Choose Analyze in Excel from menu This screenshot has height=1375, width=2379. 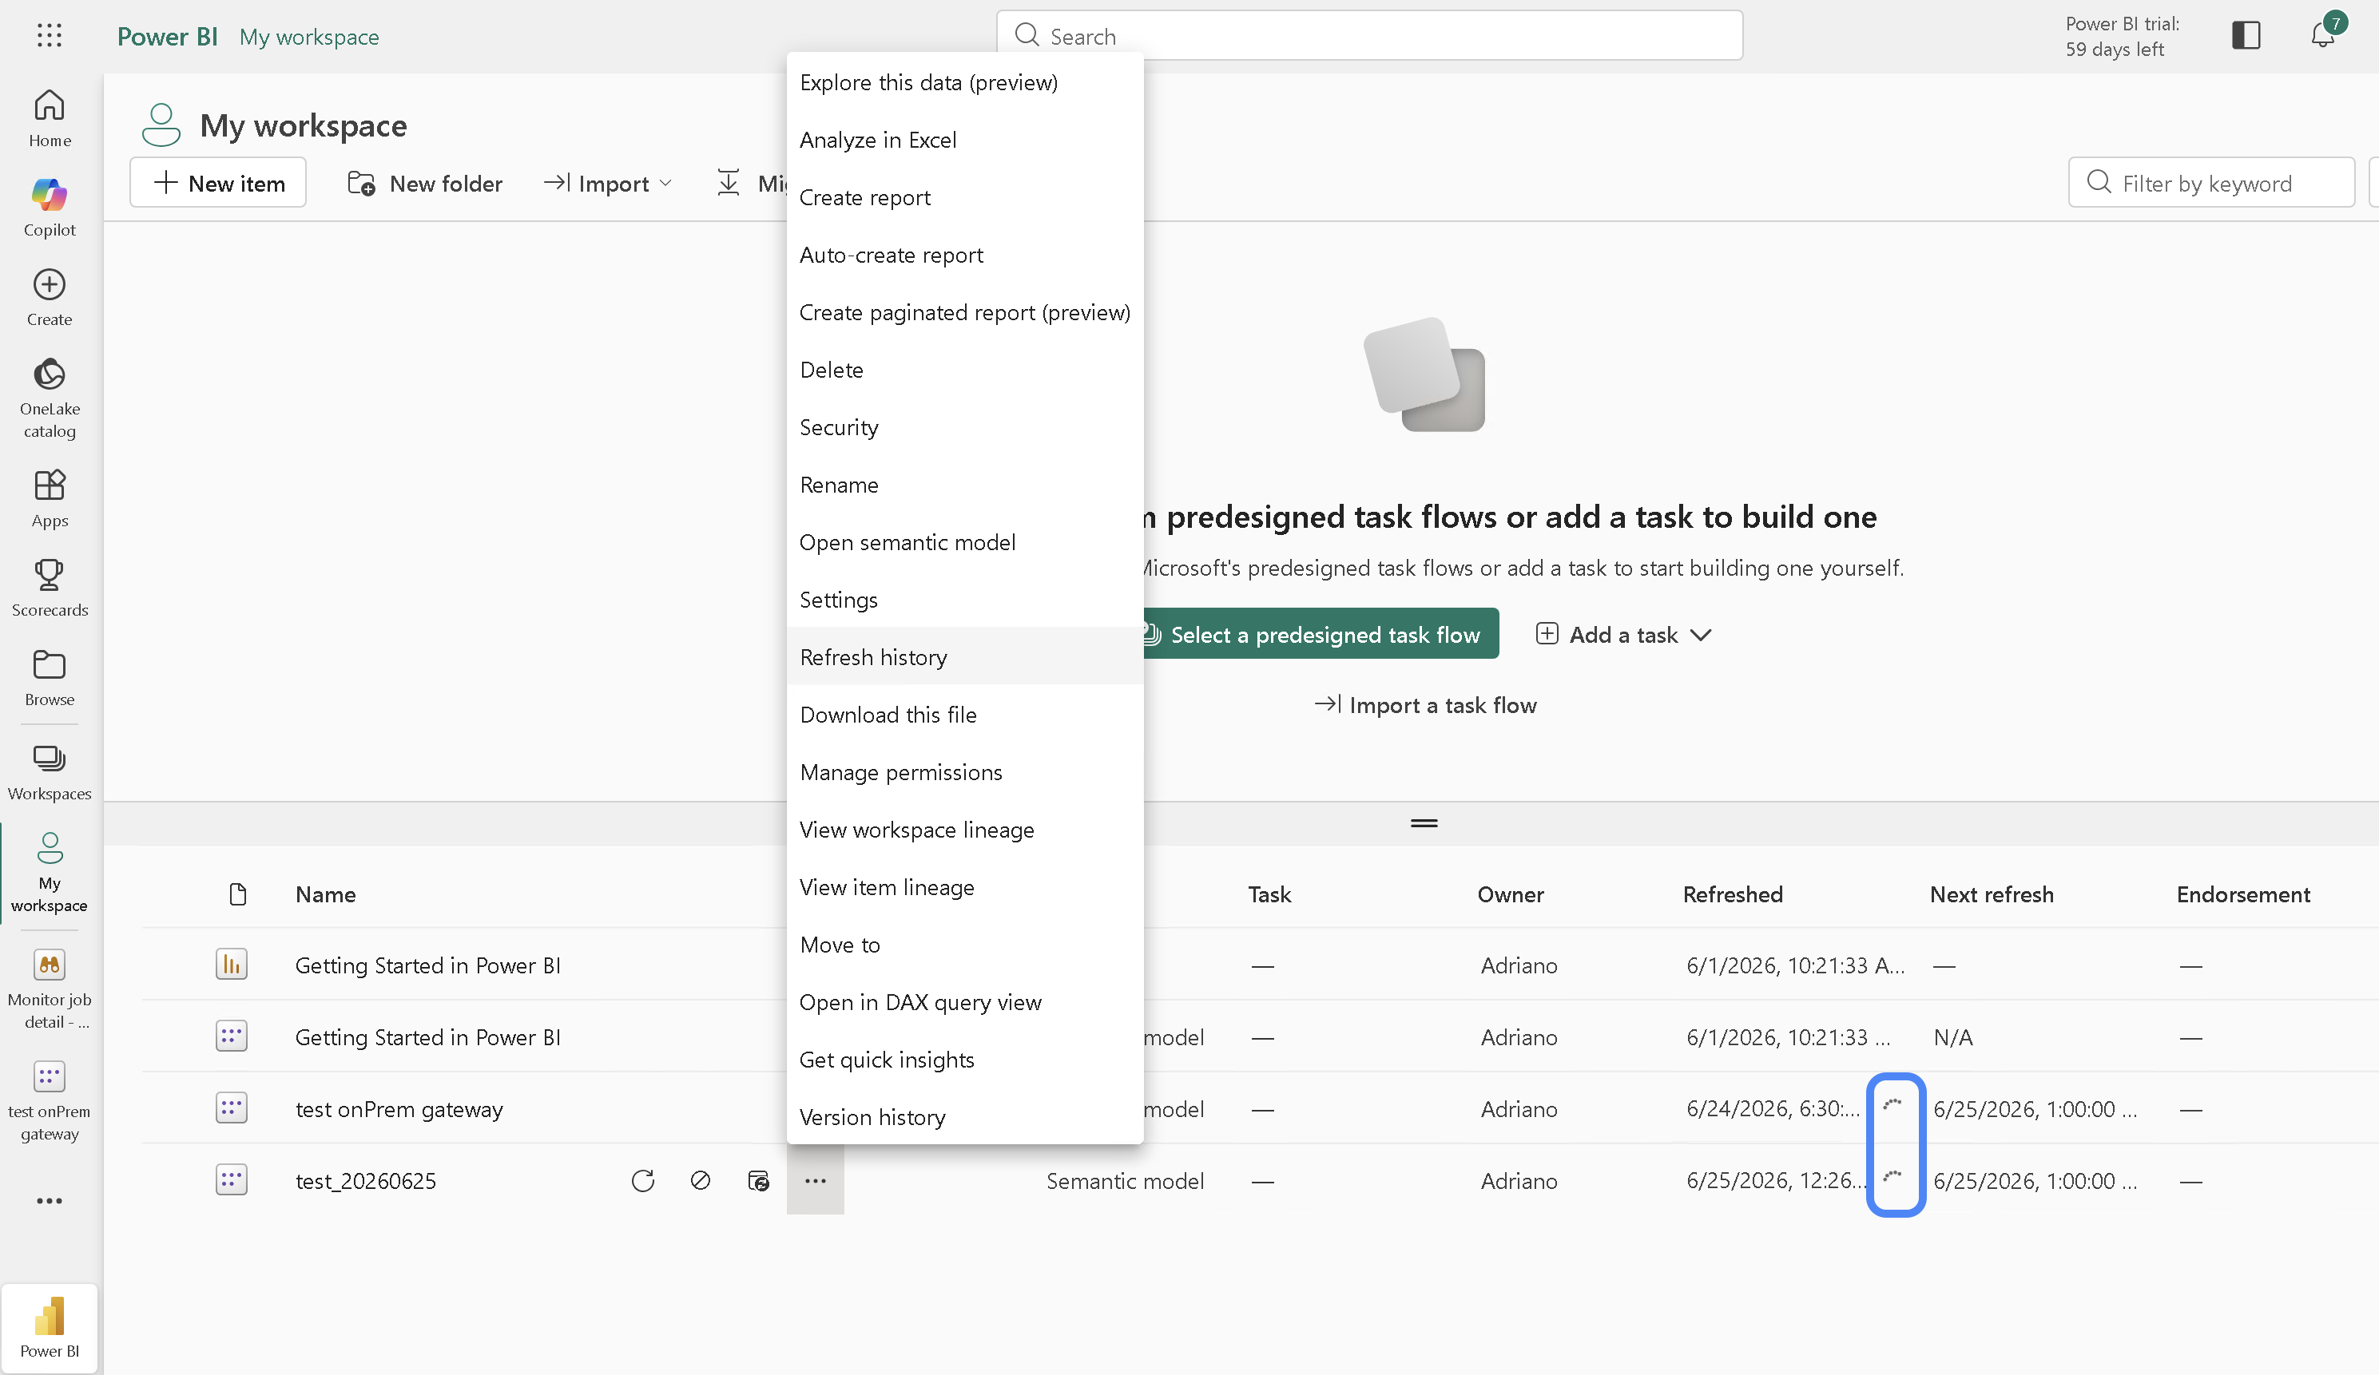tap(965, 140)
